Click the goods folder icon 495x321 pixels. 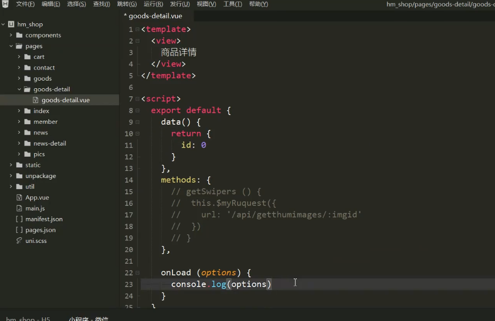click(27, 78)
